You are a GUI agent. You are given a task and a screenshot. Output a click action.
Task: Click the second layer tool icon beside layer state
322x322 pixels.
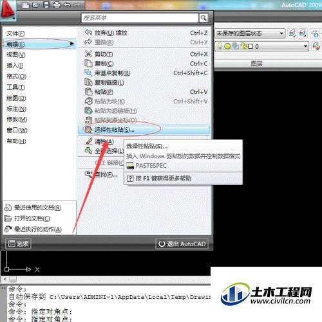click(303, 33)
